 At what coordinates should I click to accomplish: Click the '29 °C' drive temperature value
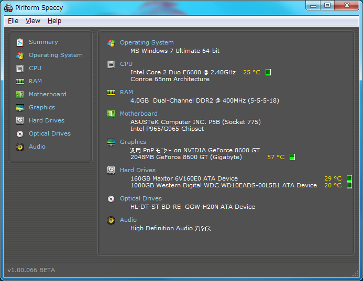pos(333,178)
